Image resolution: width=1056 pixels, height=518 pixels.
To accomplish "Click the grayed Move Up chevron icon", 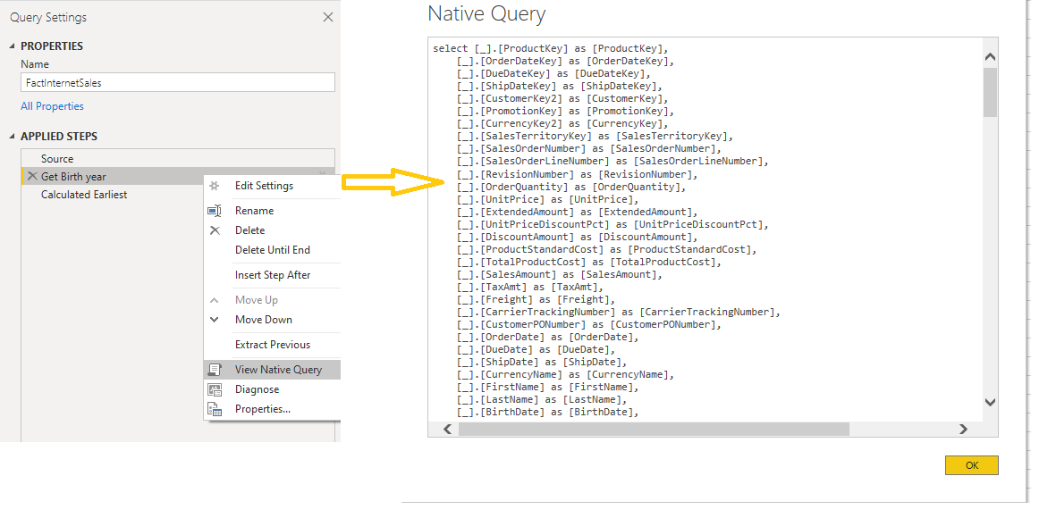I will click(215, 301).
